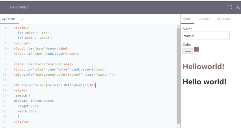The height and width of the screenshot is (128, 241).
Task: Open the Color picker input
Action: 188,51
